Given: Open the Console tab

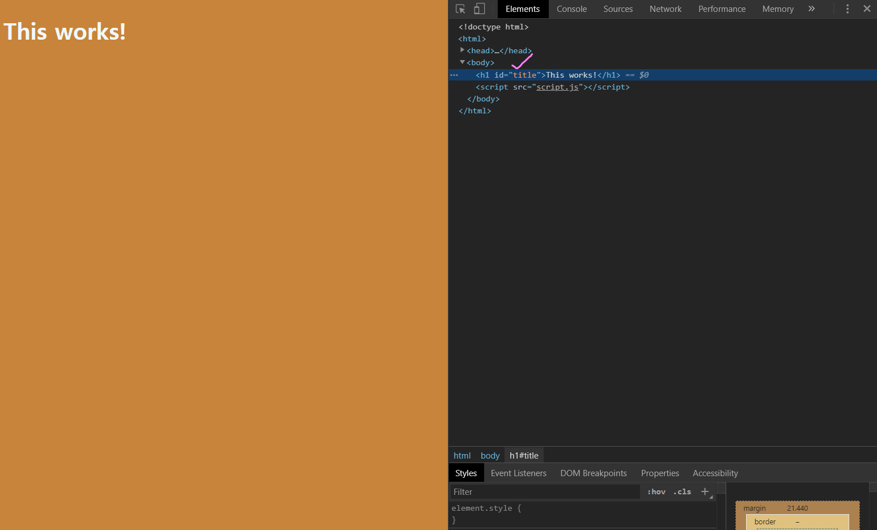Looking at the screenshot, I should point(571,9).
